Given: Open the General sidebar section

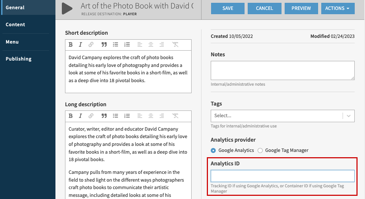Looking at the screenshot, I should click(28, 7).
